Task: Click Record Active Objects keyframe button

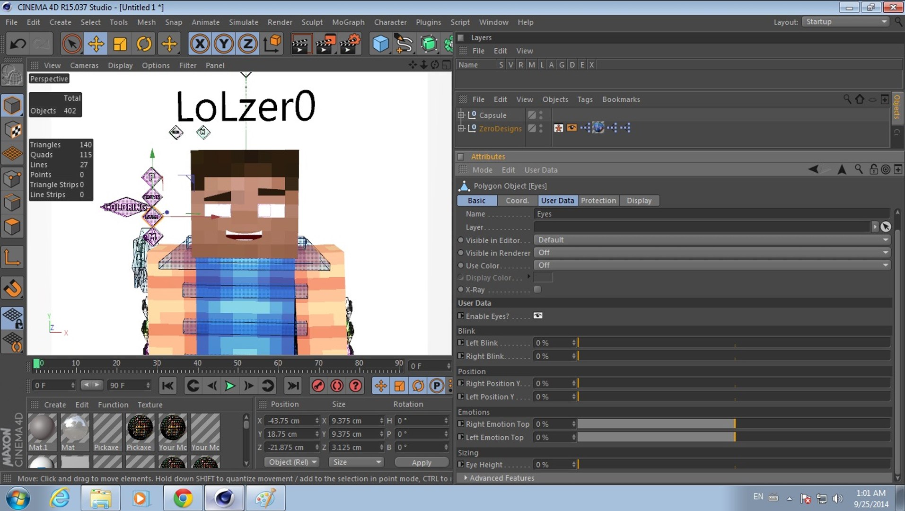Action: tap(318, 386)
